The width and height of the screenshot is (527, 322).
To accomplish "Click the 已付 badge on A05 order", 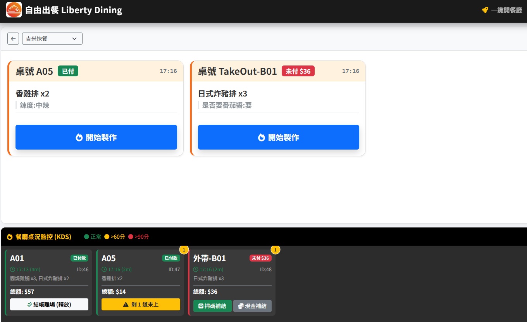I will click(x=68, y=71).
